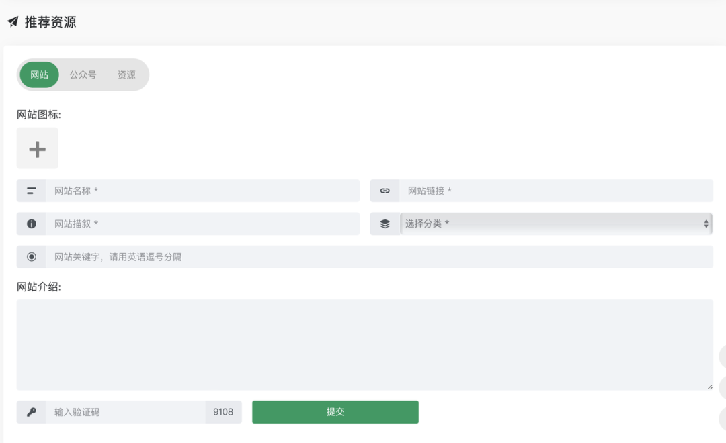Click the link chain icon before 网站链接
Viewport: 726px width, 443px height.
pyautogui.click(x=385, y=191)
